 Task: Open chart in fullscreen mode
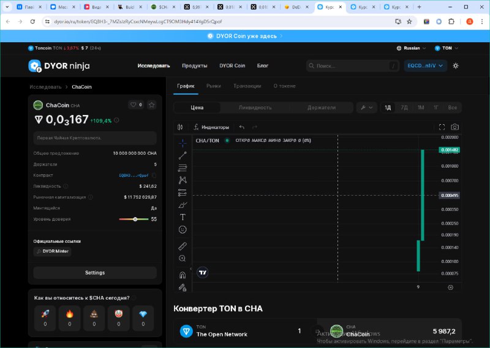(x=442, y=127)
